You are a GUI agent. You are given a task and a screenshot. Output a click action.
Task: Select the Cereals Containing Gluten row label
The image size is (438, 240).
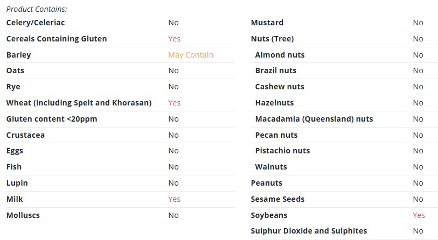point(57,39)
